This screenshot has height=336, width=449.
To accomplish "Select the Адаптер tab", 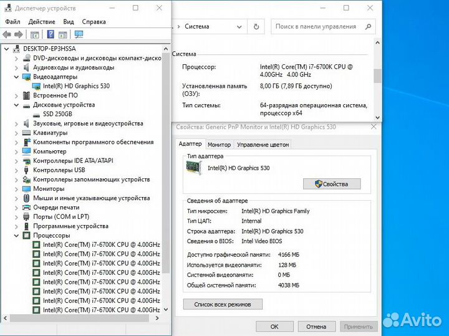I will pos(190,144).
